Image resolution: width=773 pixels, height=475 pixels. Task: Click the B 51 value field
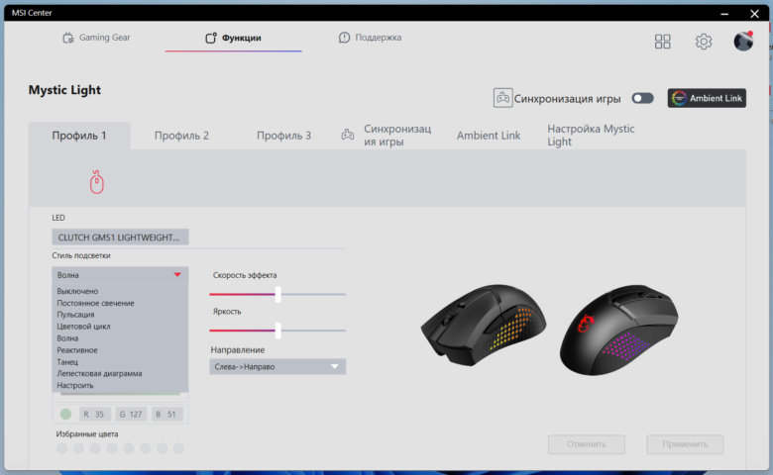pos(166,414)
